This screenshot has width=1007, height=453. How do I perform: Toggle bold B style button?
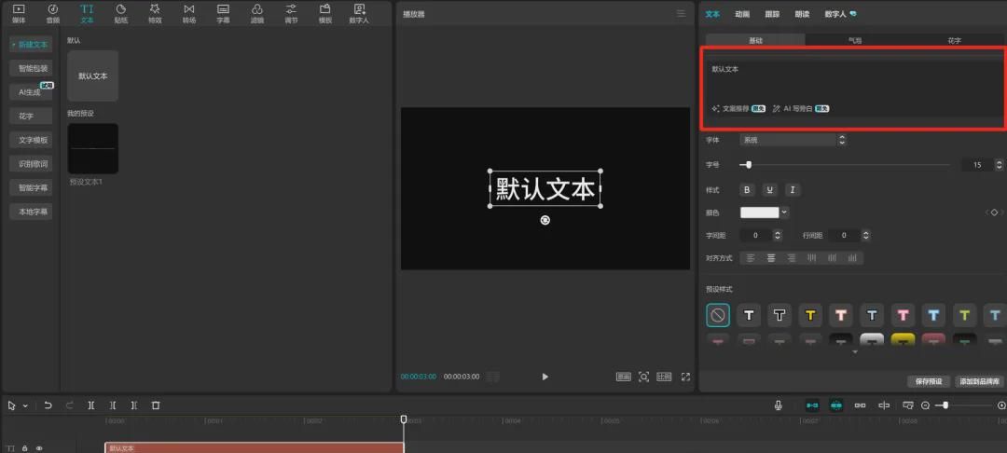[746, 190]
